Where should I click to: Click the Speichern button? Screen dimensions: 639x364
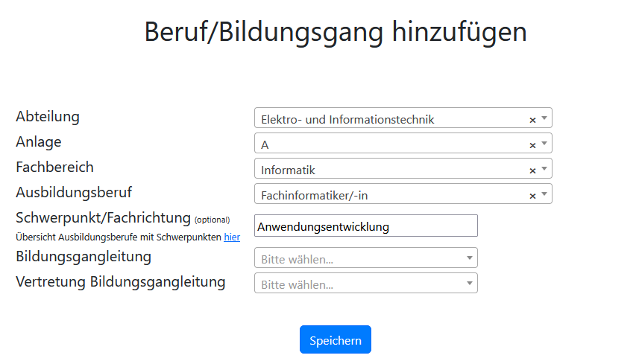(x=336, y=339)
